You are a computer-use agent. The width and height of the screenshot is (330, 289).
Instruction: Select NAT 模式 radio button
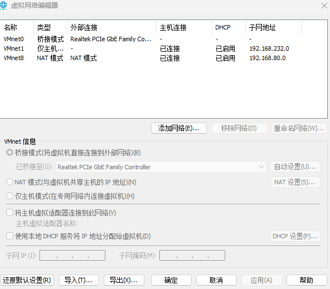point(9,182)
